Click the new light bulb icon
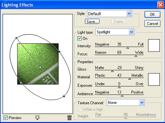 pyautogui.click(x=37, y=117)
